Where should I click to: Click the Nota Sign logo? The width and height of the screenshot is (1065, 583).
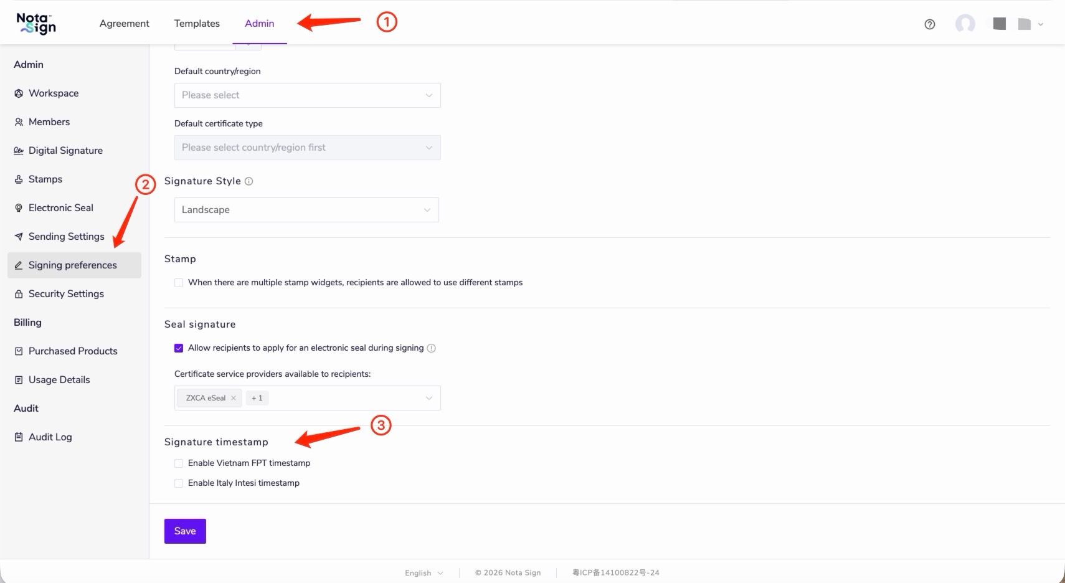pyautogui.click(x=36, y=24)
